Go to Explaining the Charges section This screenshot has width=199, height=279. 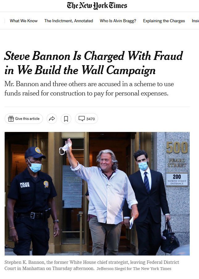(164, 21)
